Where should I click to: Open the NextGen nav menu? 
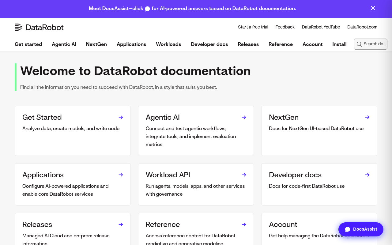pyautogui.click(x=96, y=44)
